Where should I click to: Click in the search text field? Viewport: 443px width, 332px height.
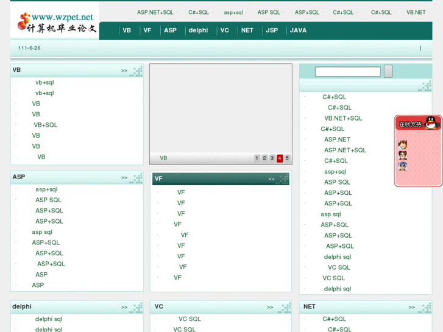tap(347, 72)
